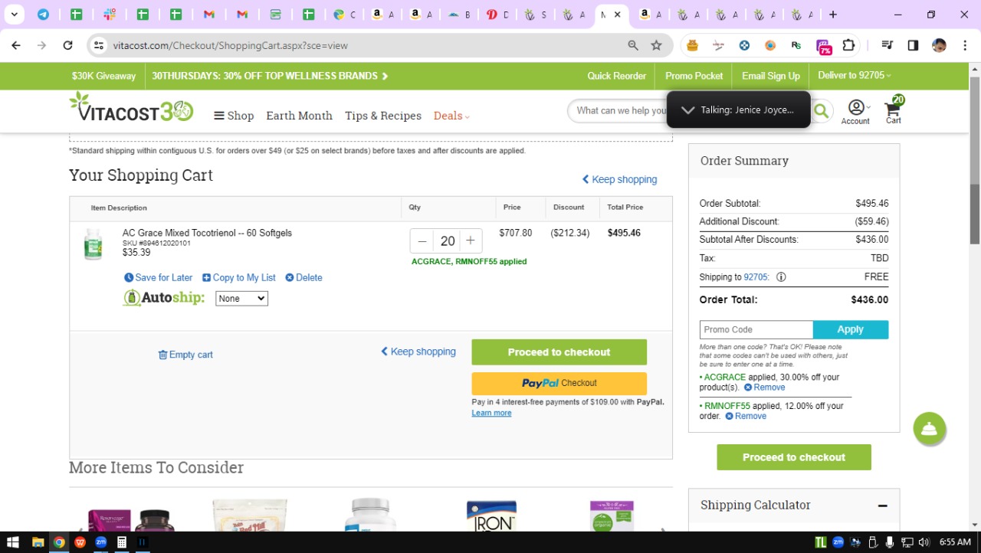Apply the promo code
This screenshot has height=553, width=981.
point(851,329)
